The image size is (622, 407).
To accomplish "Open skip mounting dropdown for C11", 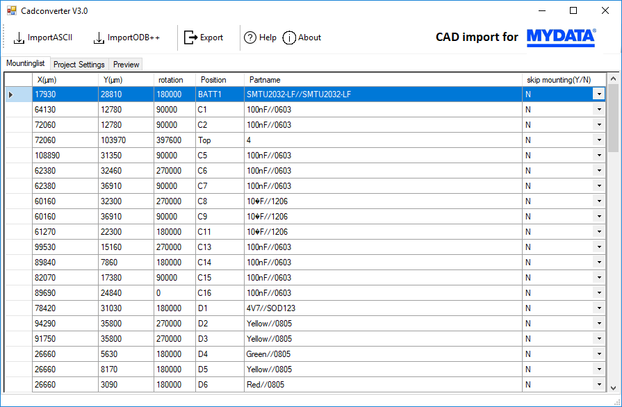I will pos(598,232).
